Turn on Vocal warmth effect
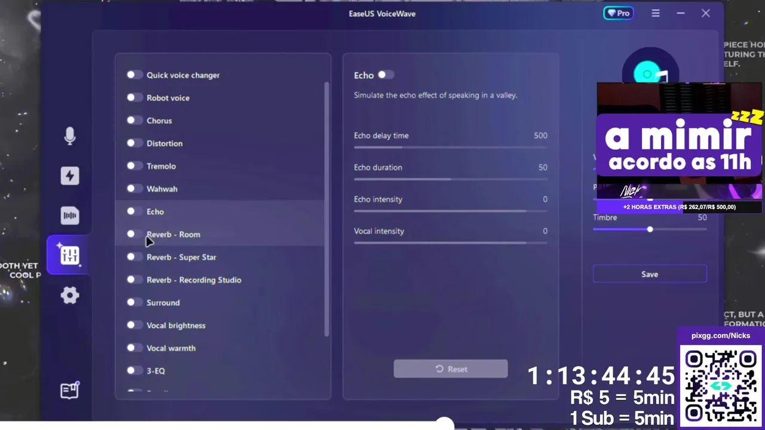This screenshot has height=430, width=765. [x=134, y=348]
